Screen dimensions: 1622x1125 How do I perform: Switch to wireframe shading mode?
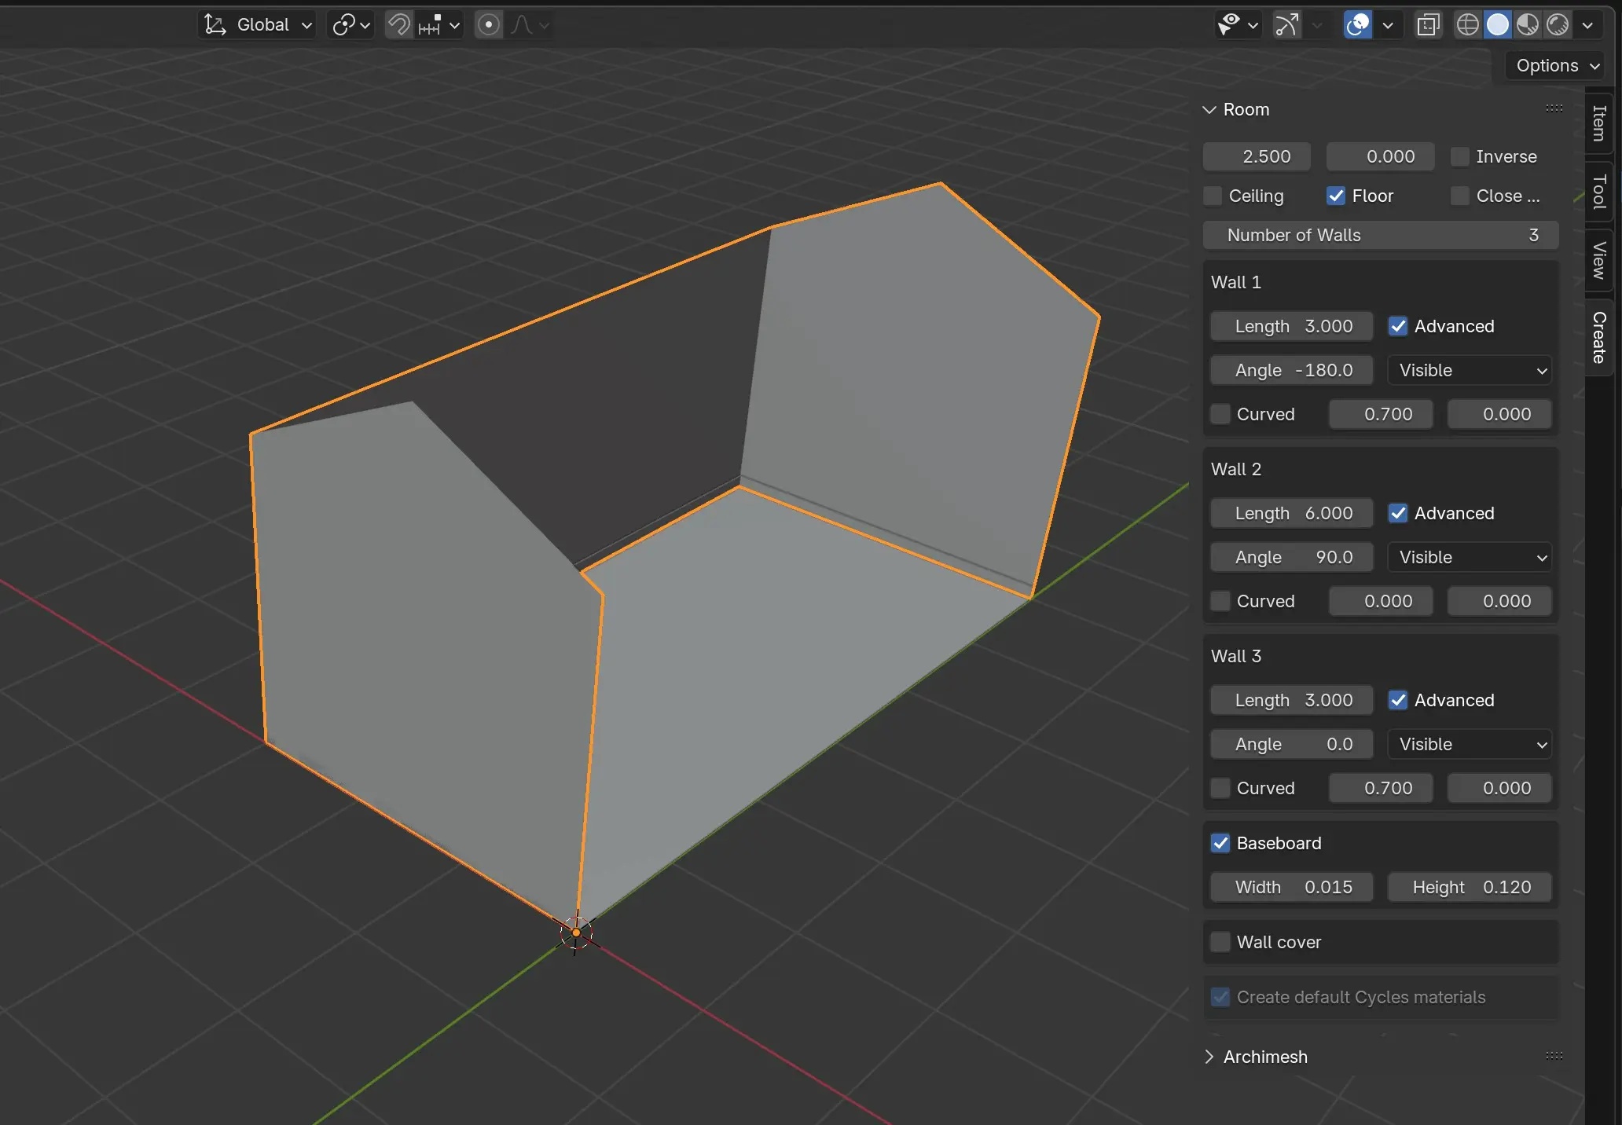[x=1467, y=25]
